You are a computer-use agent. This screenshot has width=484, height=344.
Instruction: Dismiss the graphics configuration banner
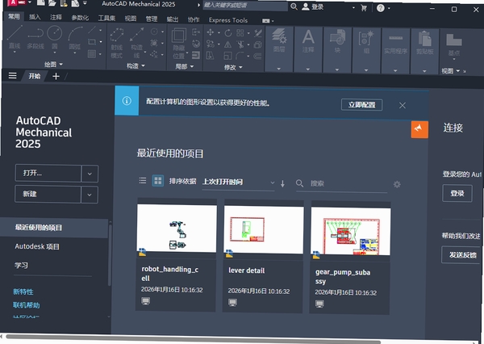403,106
